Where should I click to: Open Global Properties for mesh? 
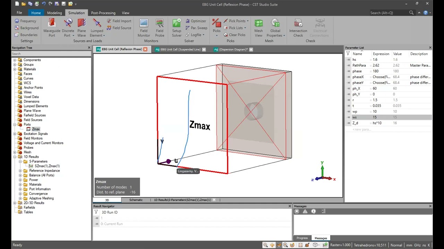coord(275,28)
